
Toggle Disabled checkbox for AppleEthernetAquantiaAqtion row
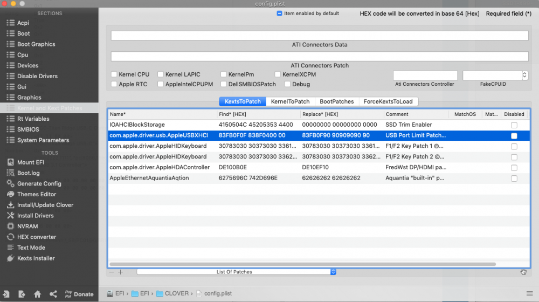pos(514,179)
